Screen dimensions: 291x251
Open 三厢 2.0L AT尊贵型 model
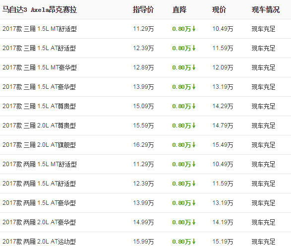click(x=39, y=125)
